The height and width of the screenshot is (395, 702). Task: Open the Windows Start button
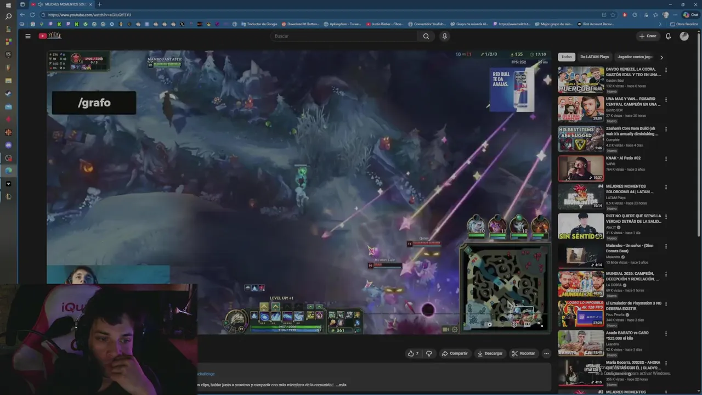click(8, 4)
